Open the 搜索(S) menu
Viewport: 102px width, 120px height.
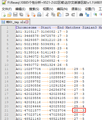pos(34,9)
